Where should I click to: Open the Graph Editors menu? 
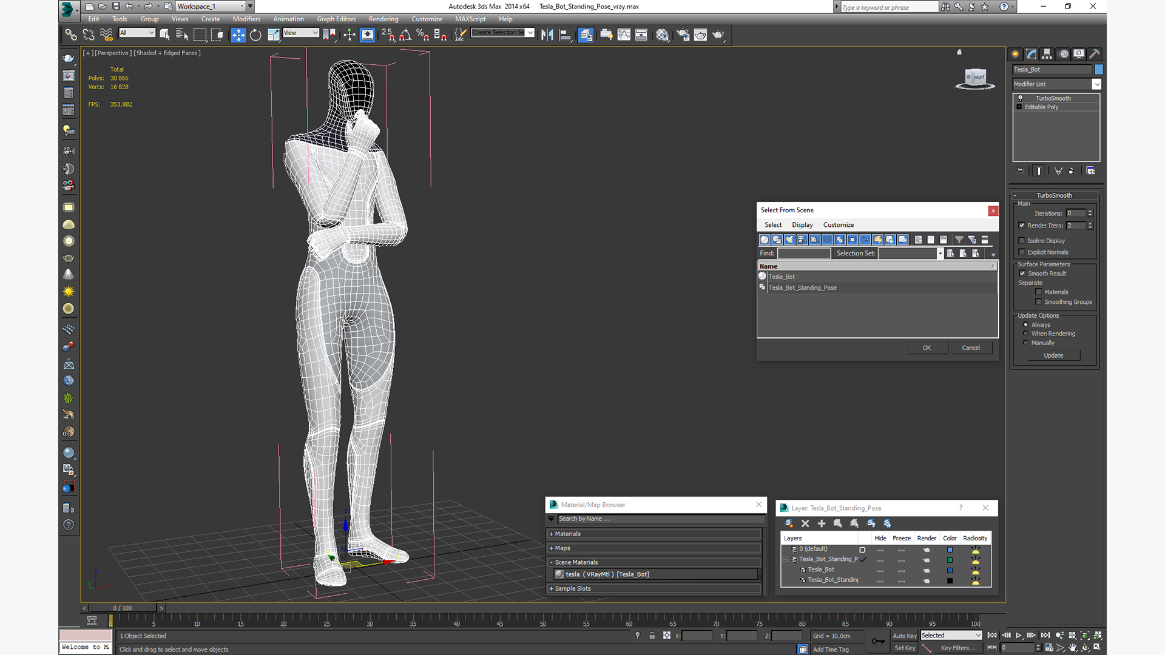pos(336,19)
